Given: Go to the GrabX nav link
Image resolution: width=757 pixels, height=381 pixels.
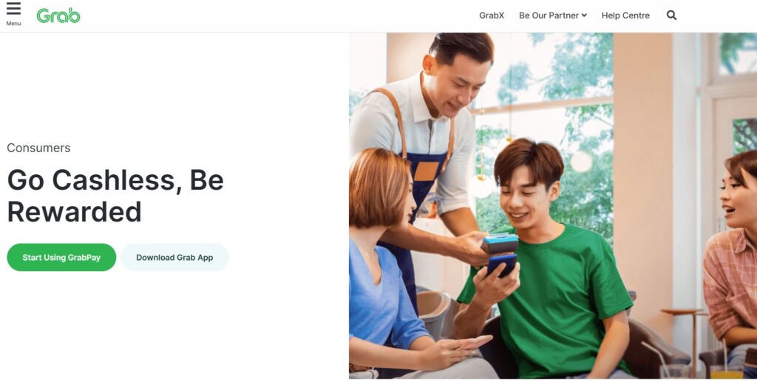Looking at the screenshot, I should (492, 16).
